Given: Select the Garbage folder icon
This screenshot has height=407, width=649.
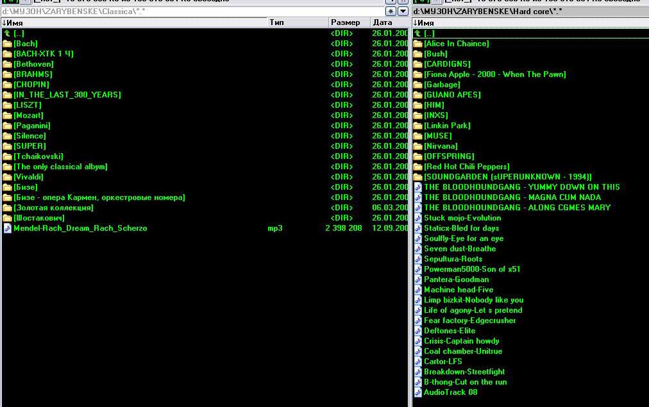Looking at the screenshot, I should point(417,85).
